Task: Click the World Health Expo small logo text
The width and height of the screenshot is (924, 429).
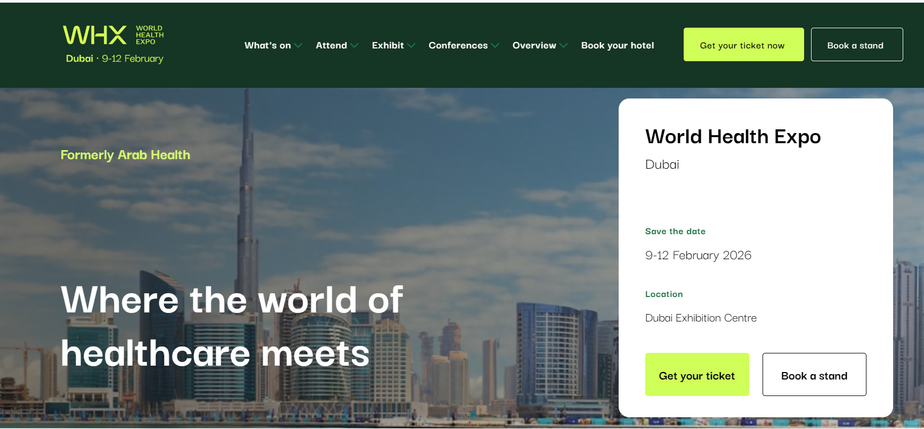Action: [x=149, y=35]
